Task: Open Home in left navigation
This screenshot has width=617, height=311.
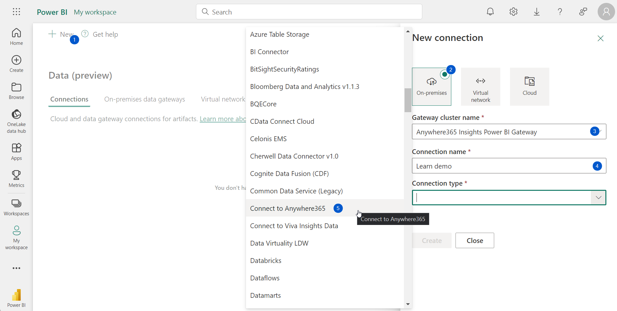Action: pos(16,37)
